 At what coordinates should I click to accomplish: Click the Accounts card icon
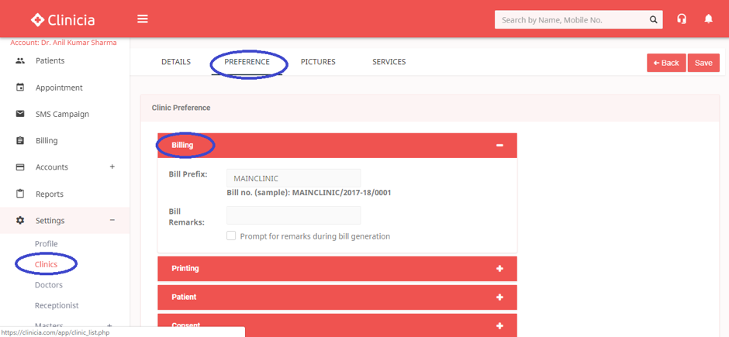20,167
